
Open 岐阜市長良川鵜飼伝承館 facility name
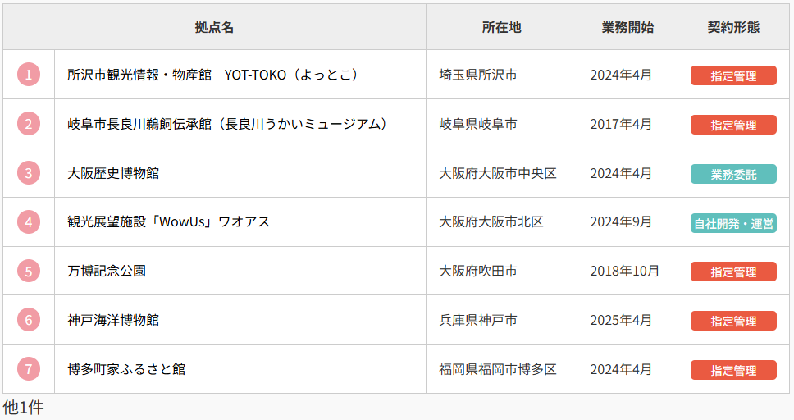coord(226,124)
